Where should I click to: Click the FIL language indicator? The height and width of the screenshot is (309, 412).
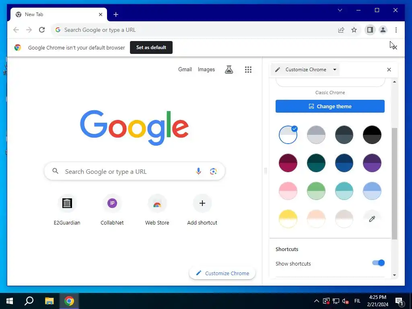[357, 301]
